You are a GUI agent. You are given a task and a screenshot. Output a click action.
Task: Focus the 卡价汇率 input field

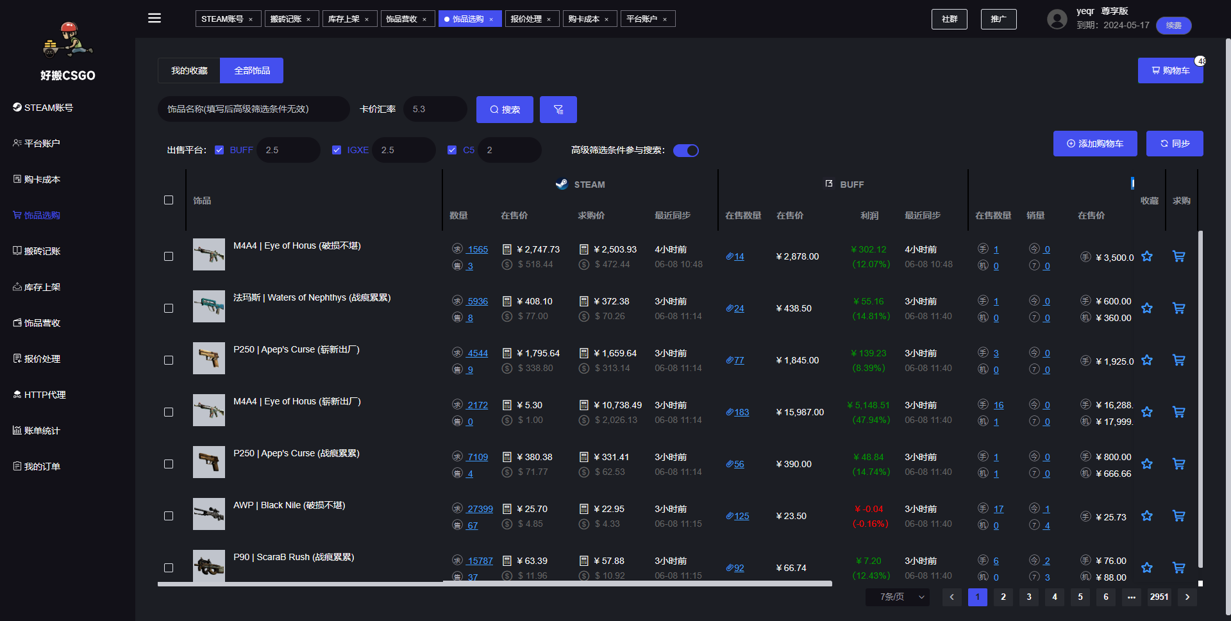(x=435, y=109)
